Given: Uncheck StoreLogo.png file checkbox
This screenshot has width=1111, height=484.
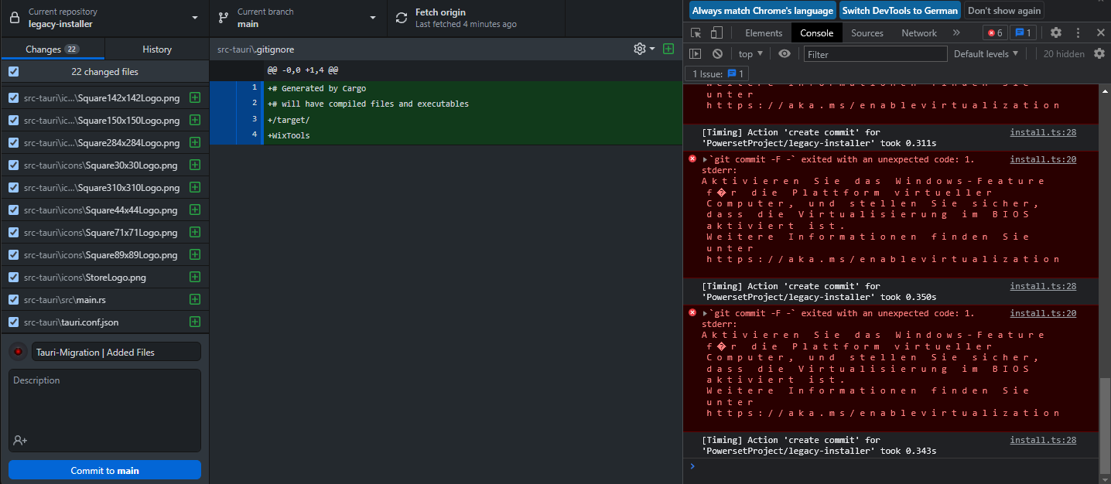Looking at the screenshot, I should tap(13, 278).
